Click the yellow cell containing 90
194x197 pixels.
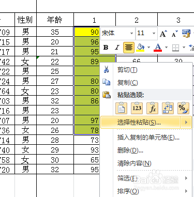pos(87,32)
